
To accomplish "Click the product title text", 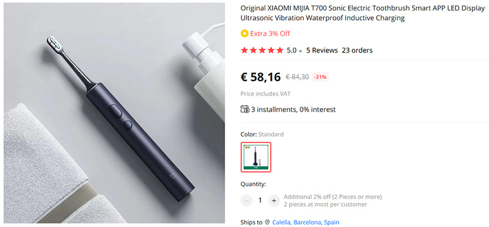I will tap(362, 13).
